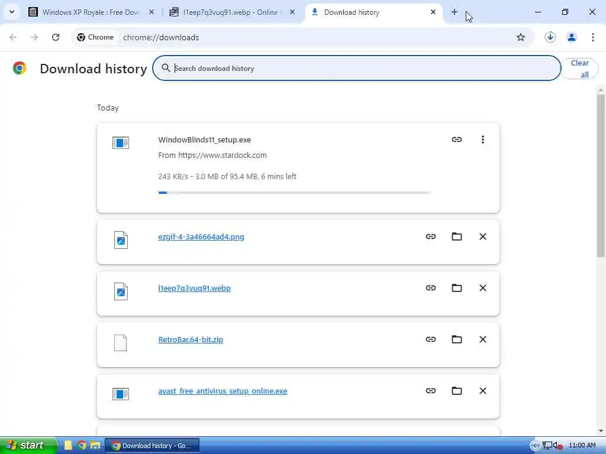Screen dimensions: 606x454
Task: Select the Download history tab
Action: tap(374, 12)
